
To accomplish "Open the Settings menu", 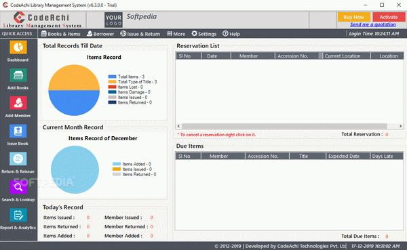I will [204, 34].
